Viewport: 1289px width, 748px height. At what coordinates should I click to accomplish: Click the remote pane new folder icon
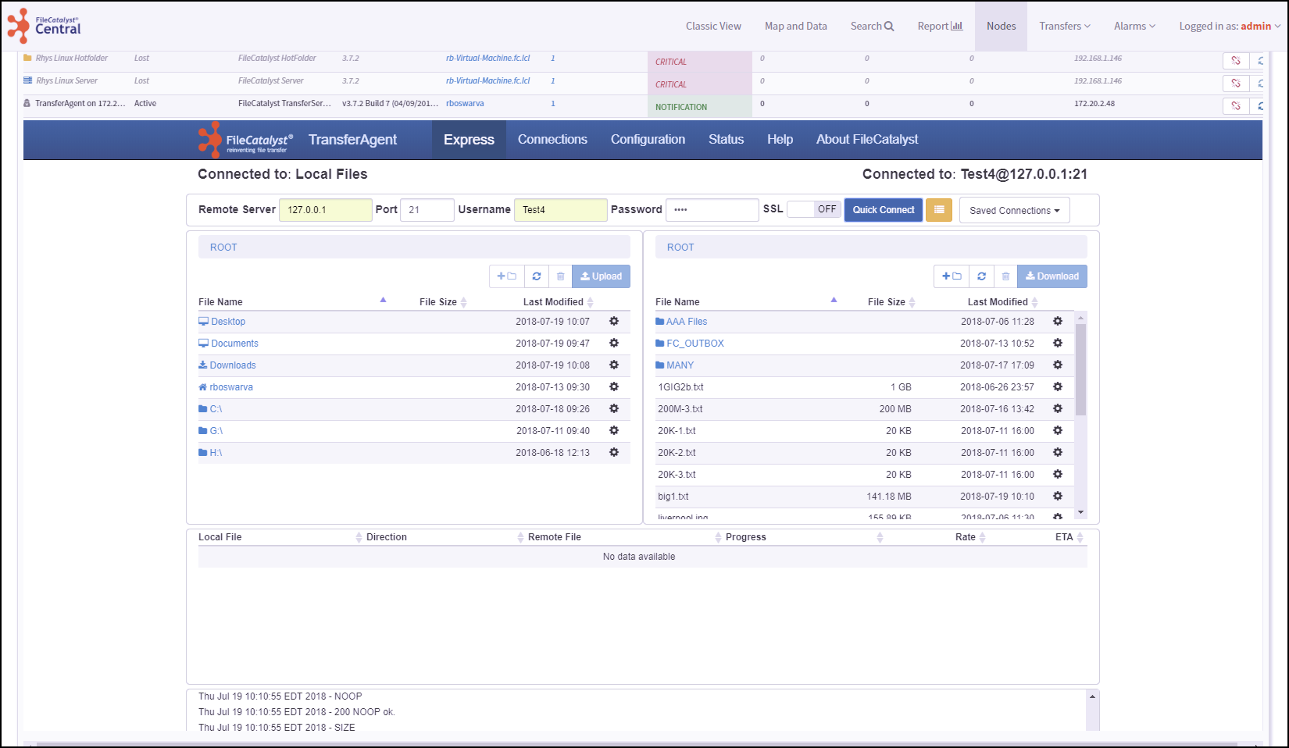click(x=952, y=276)
